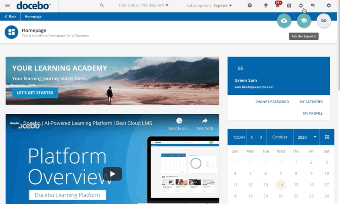Click the cloud upload round button

(x=284, y=21)
